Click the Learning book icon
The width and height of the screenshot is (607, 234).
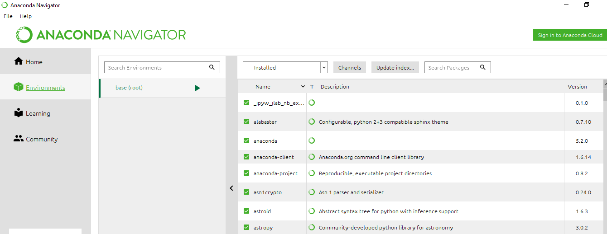[19, 113]
